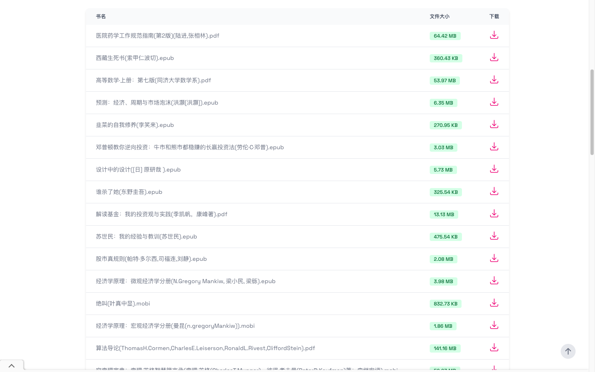This screenshot has width=595, height=372.
Task: Download 算法导论 PDF via download icon
Action: [x=494, y=348]
